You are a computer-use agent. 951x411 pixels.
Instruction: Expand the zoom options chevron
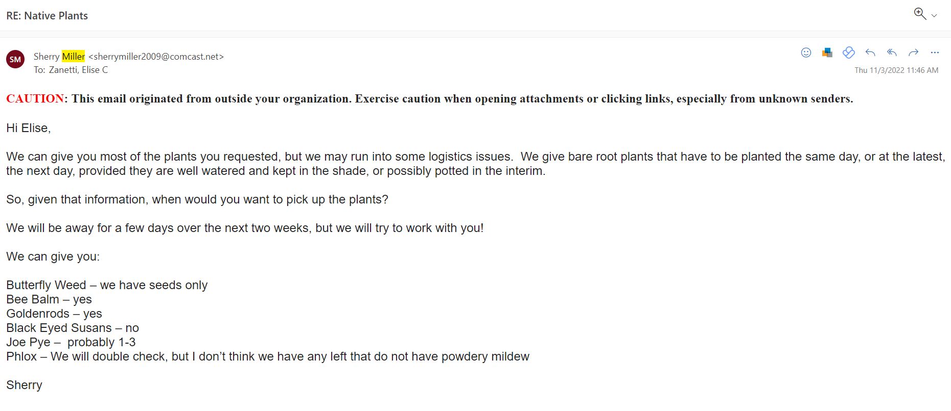click(934, 16)
